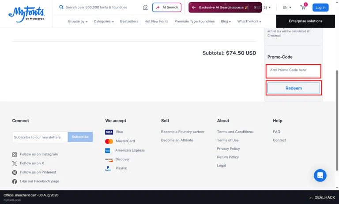Screen dimensions: 339x204
Task: Open Enterprise solutions
Action: [x=305, y=21]
